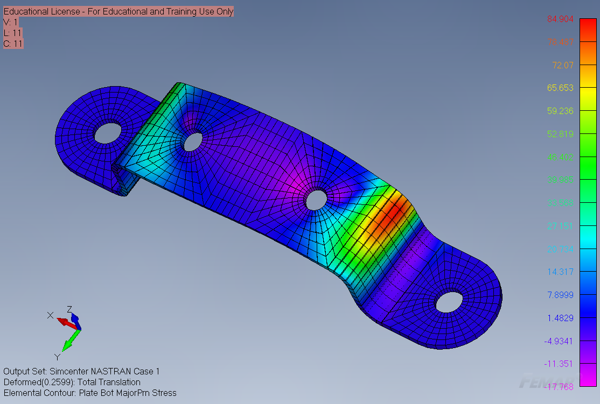600x404 pixels.
Task: Click the blue Z axis arrow of the triad
Action: (76, 321)
